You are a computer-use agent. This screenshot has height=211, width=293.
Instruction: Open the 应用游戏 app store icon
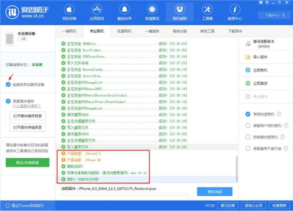pyautogui.click(x=97, y=9)
